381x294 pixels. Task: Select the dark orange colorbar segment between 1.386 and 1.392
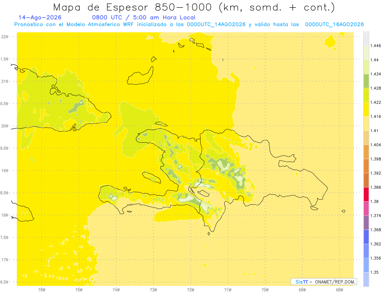coord(366,180)
